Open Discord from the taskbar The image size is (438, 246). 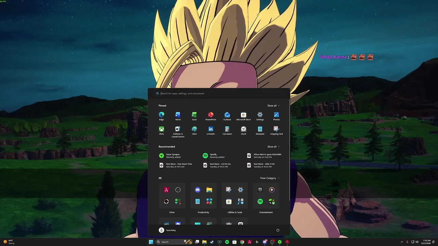click(x=265, y=242)
